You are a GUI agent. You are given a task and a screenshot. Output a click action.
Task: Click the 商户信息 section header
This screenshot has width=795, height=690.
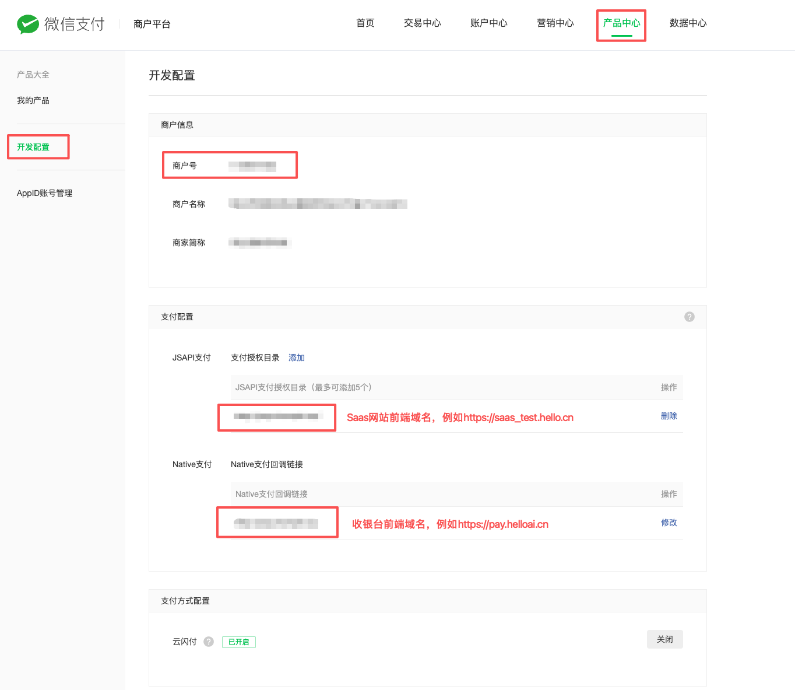click(x=177, y=125)
